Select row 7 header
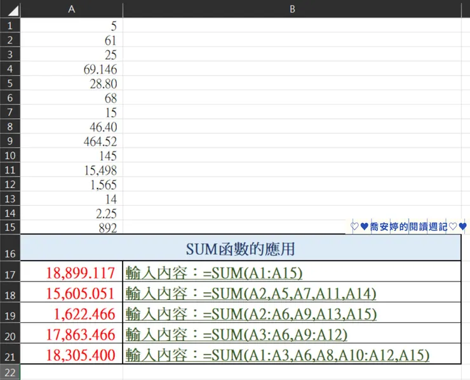The image size is (470, 380). (10, 112)
